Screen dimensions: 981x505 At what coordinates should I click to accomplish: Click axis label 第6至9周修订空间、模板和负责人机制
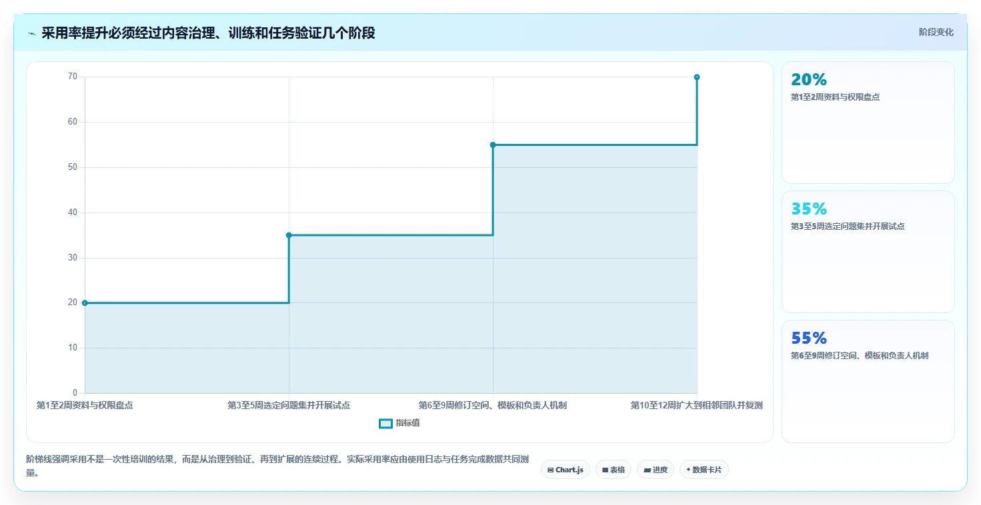tap(493, 405)
